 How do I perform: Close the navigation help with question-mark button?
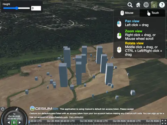click(x=162, y=5)
